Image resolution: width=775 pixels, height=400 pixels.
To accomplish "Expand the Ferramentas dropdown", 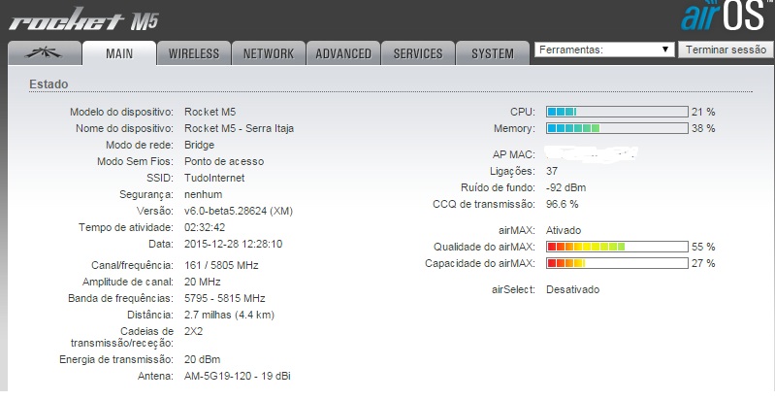I will [x=604, y=50].
